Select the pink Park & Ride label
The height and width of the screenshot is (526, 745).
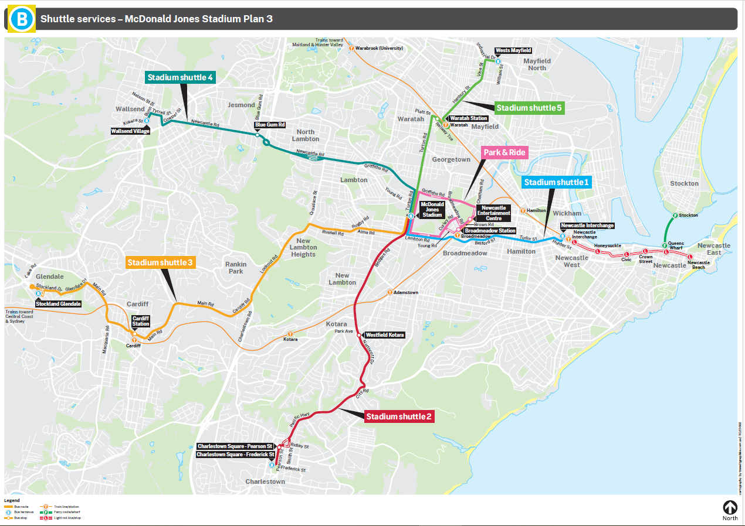click(504, 152)
